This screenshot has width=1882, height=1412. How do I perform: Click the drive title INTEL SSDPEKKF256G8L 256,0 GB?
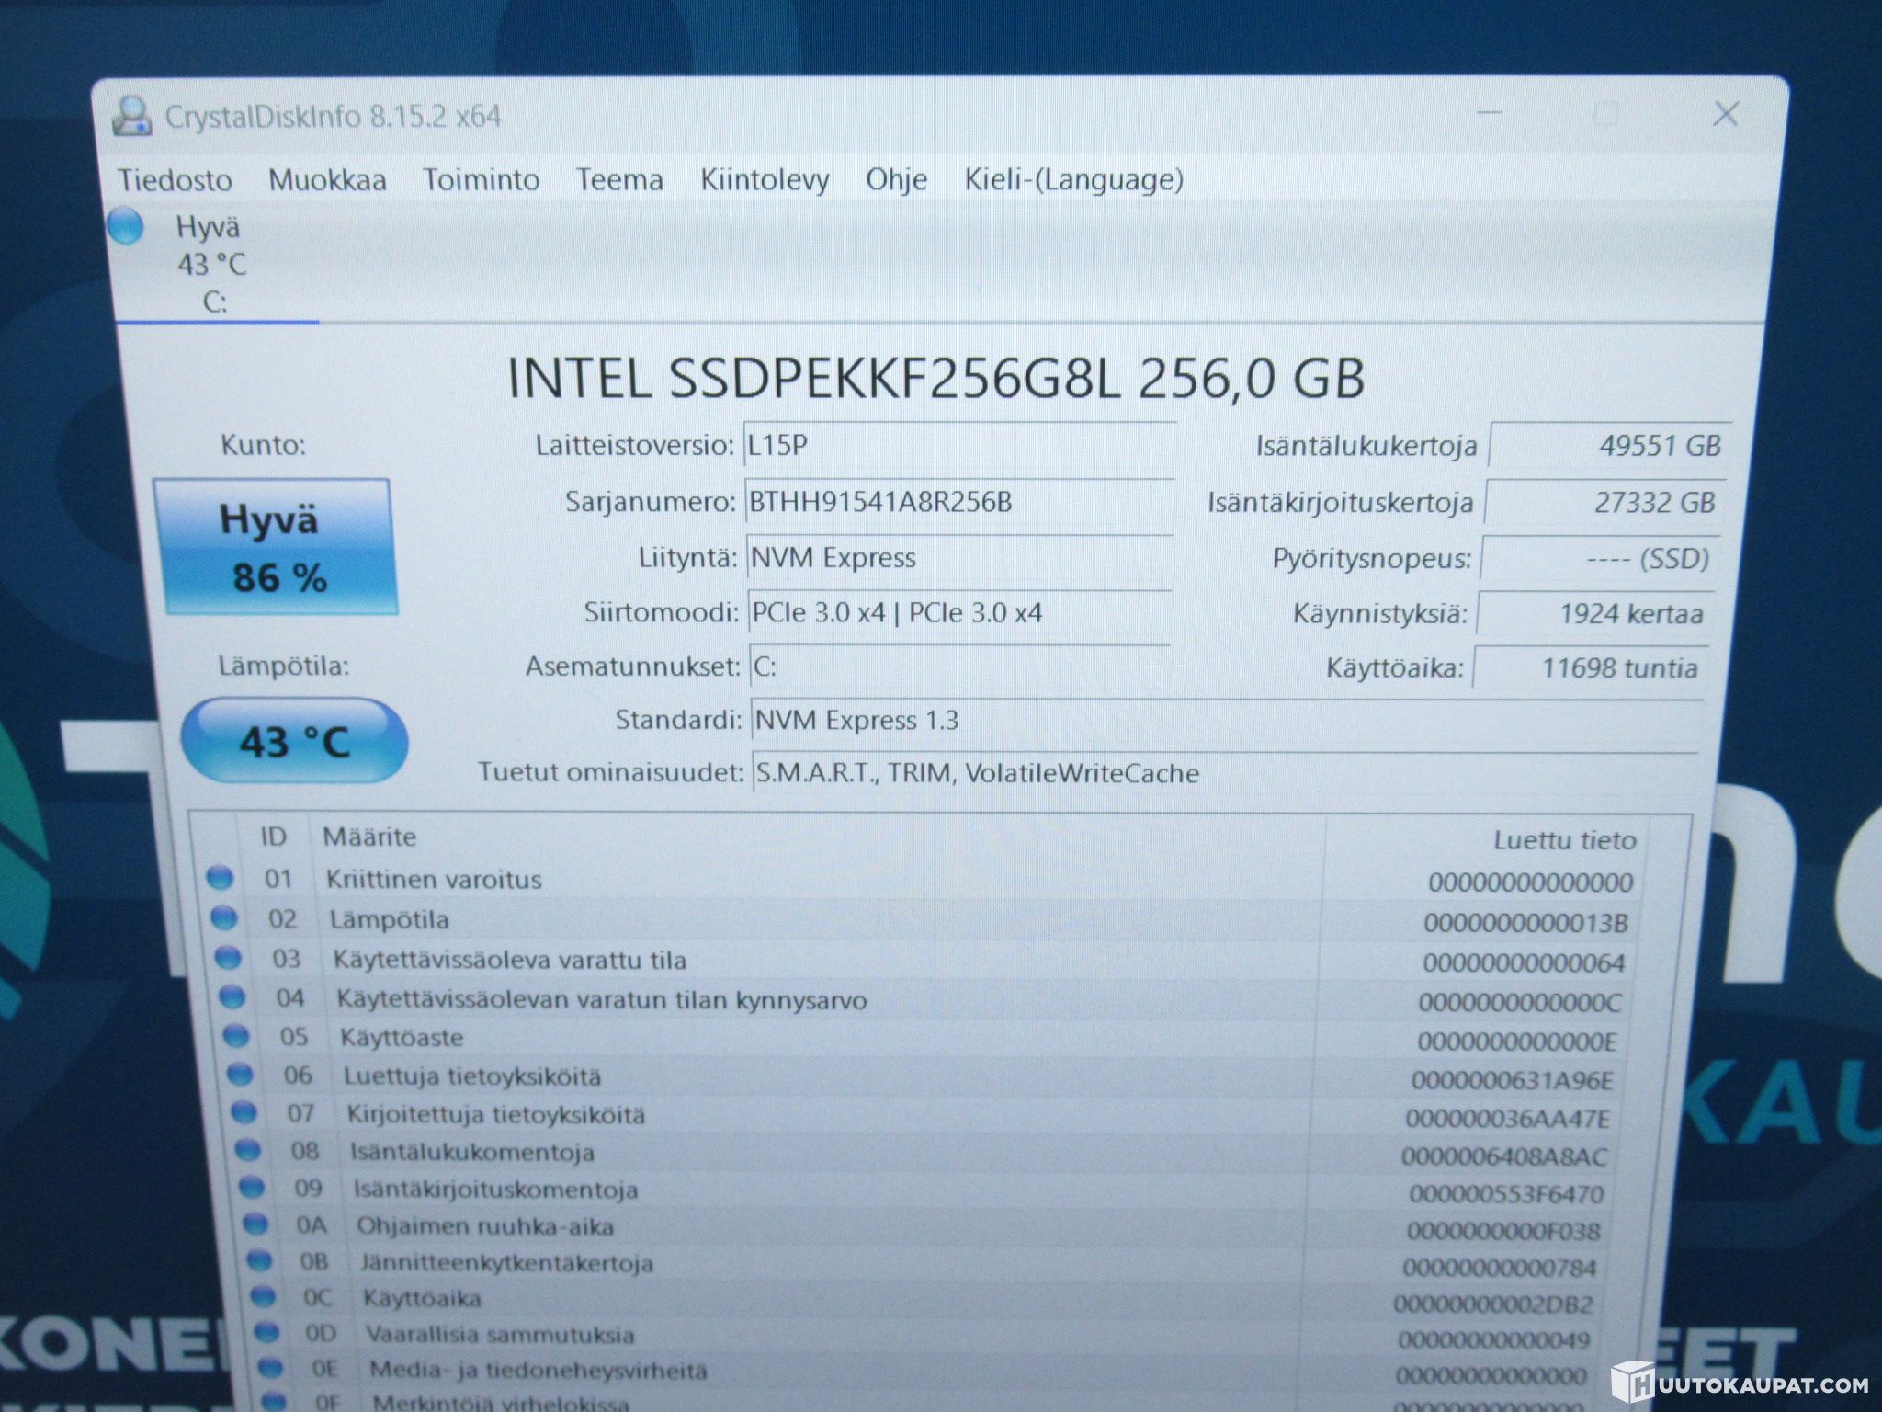(935, 378)
